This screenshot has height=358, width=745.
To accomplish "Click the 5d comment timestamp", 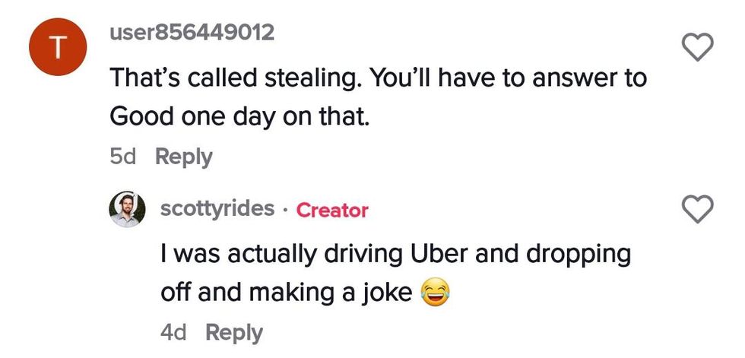I will point(123,157).
